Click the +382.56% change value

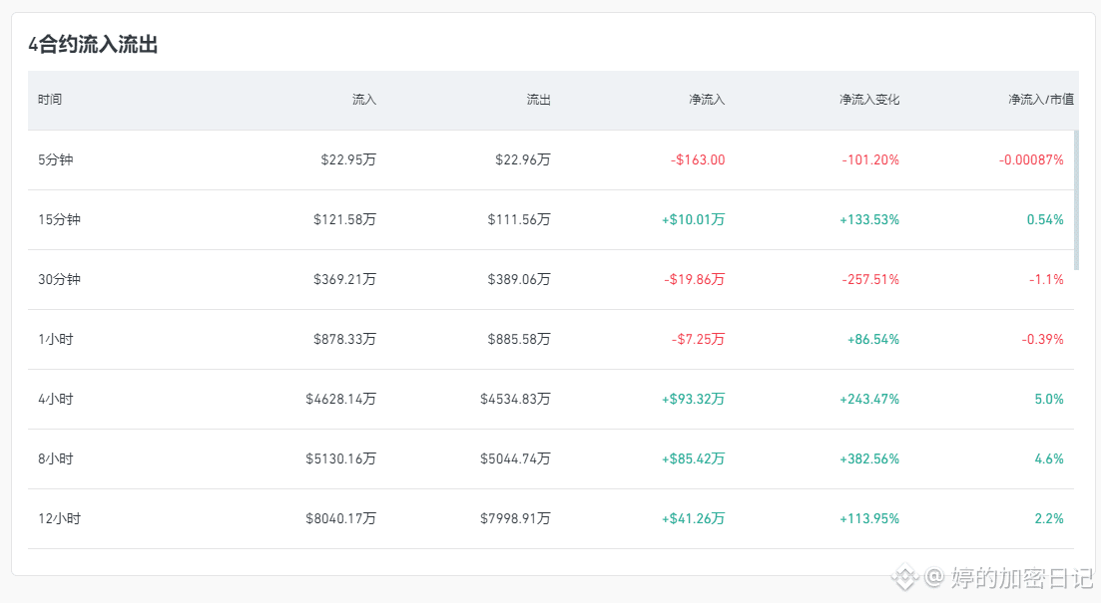(x=869, y=458)
